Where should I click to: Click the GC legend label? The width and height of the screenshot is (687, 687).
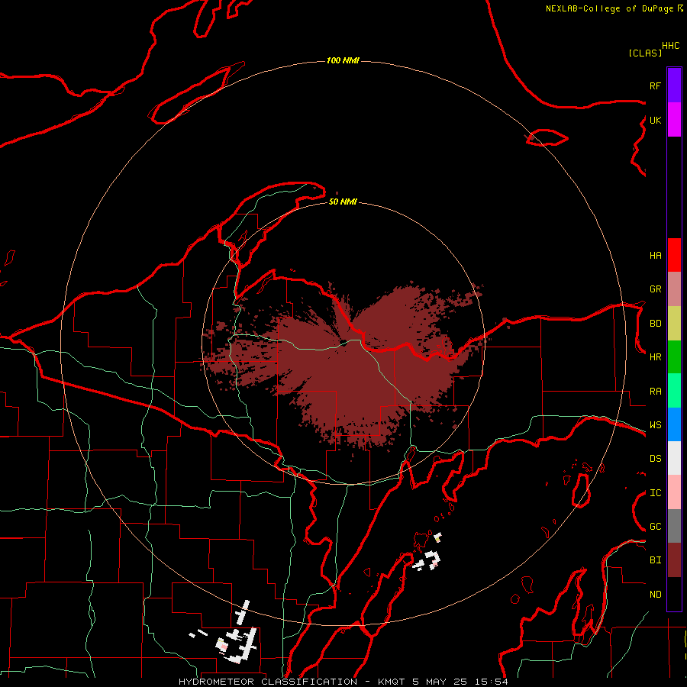point(655,527)
